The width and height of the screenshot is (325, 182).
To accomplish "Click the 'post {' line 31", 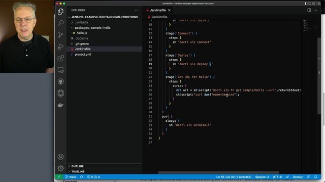I will click(167, 116).
